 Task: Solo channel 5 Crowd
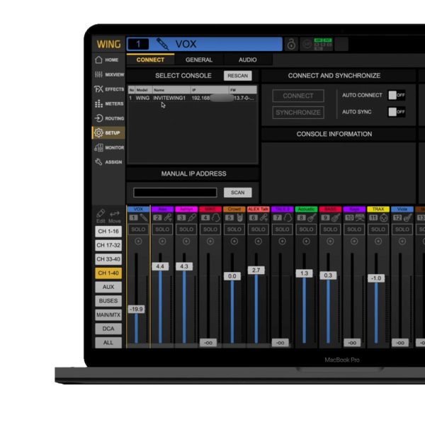tap(234, 229)
